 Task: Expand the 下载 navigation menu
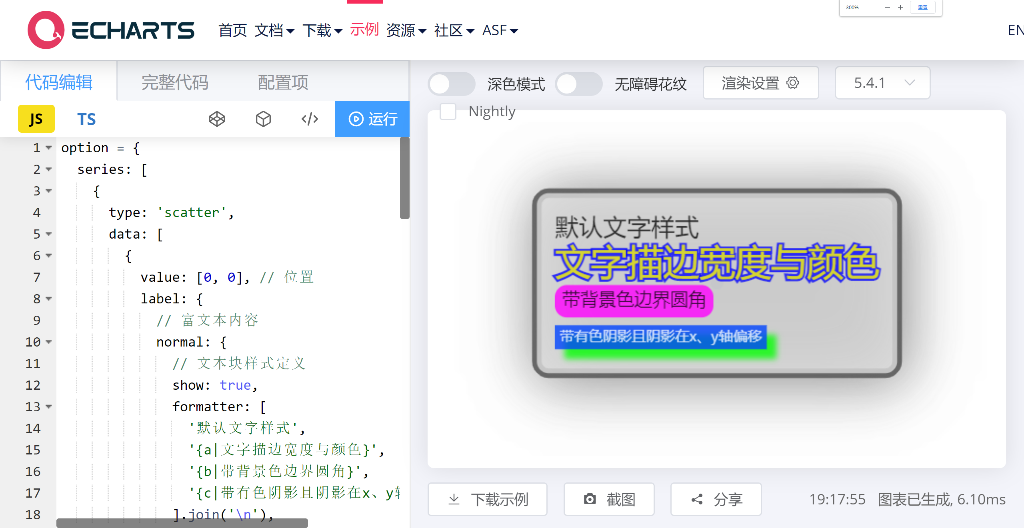point(323,30)
